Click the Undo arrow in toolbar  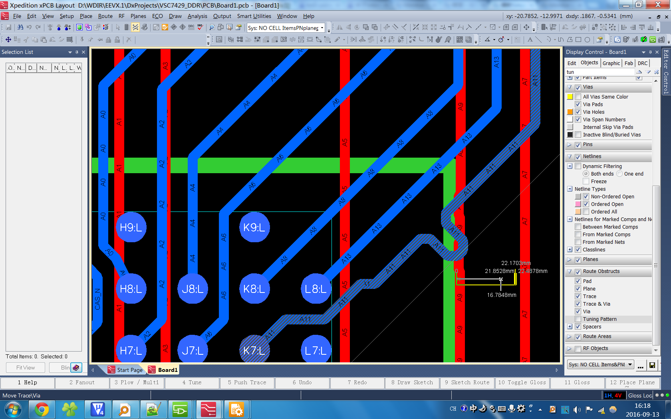pyautogui.click(x=29, y=27)
